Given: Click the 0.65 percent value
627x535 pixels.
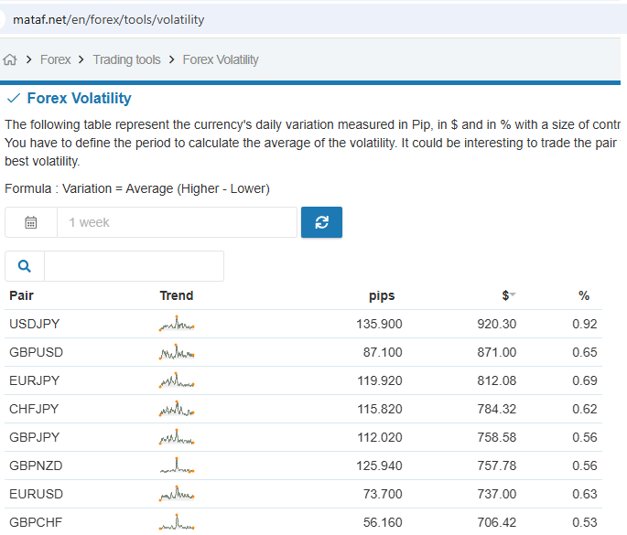Looking at the screenshot, I should pyautogui.click(x=585, y=352).
